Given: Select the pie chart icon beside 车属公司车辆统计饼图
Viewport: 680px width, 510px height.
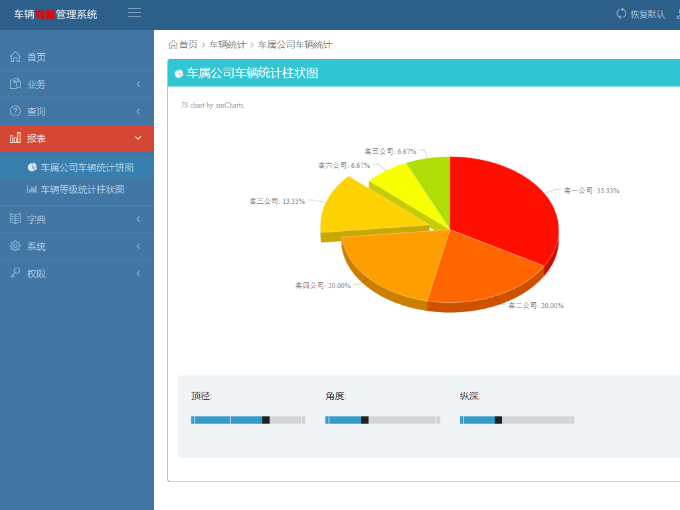Looking at the screenshot, I should click(32, 167).
